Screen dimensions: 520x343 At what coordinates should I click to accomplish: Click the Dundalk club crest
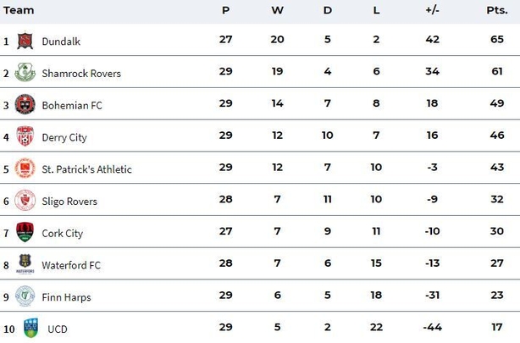tap(25, 41)
